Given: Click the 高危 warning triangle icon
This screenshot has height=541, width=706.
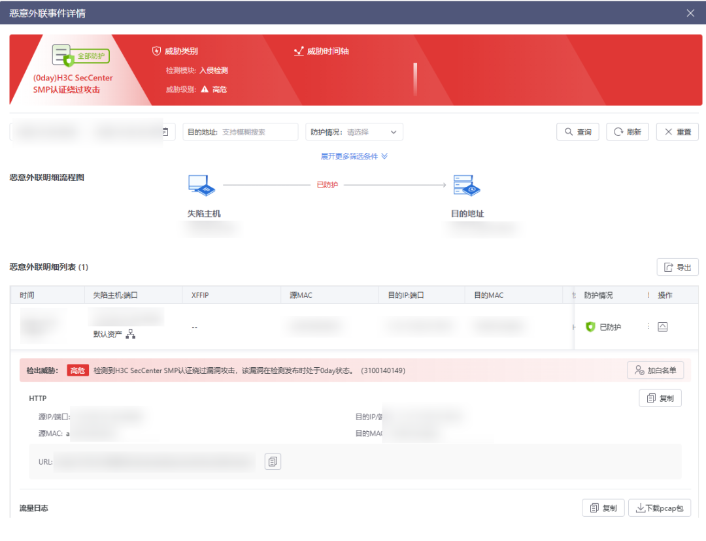Looking at the screenshot, I should pos(205,89).
